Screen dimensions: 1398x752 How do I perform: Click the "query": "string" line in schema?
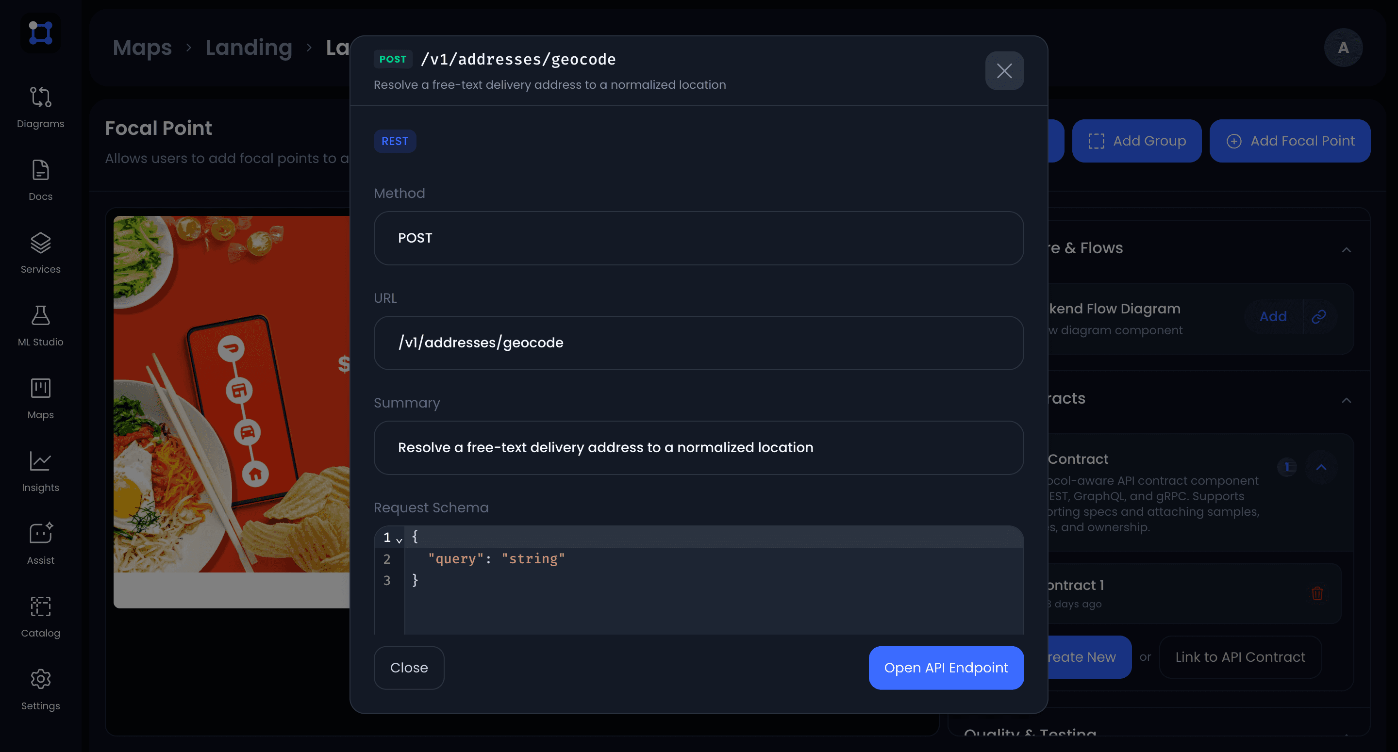pos(496,558)
